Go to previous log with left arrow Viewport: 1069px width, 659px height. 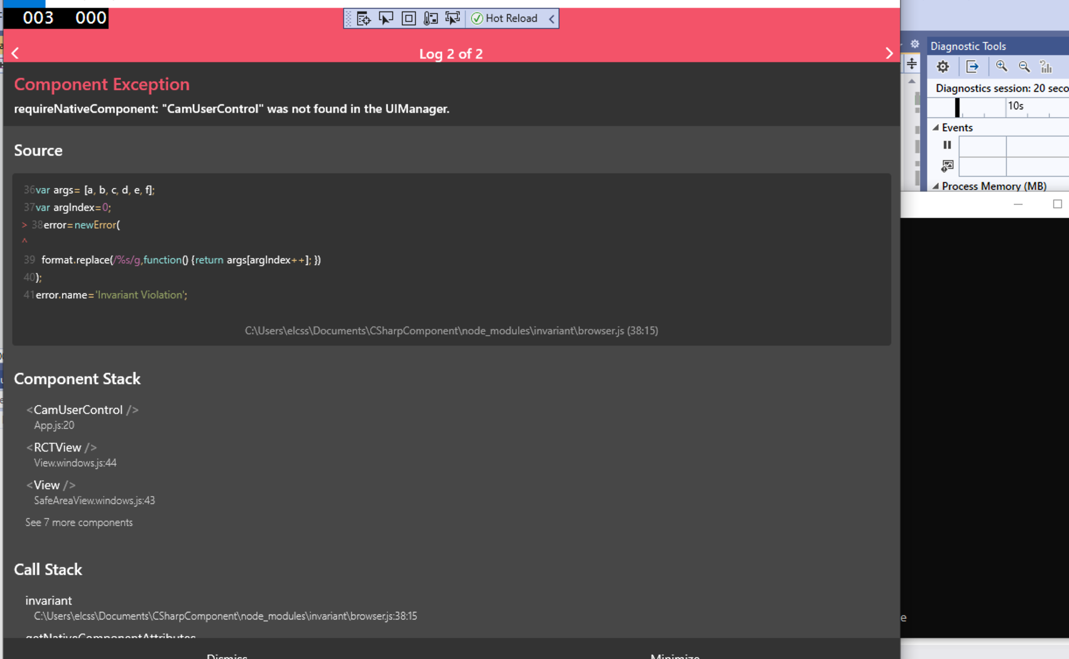[15, 53]
